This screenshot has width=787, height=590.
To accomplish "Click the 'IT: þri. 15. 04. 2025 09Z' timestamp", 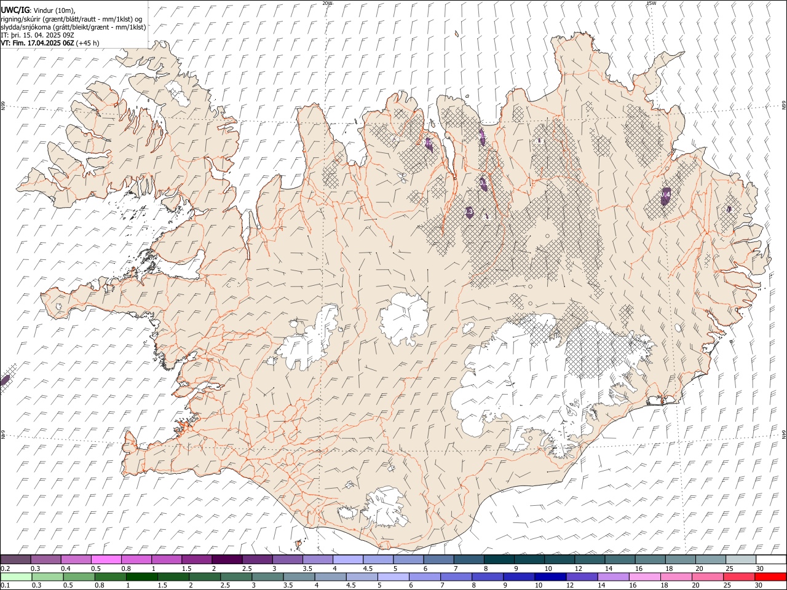I will point(38,35).
